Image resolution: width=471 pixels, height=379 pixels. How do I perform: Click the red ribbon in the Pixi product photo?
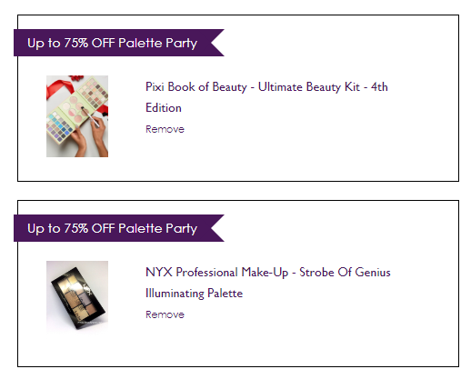click(x=60, y=86)
